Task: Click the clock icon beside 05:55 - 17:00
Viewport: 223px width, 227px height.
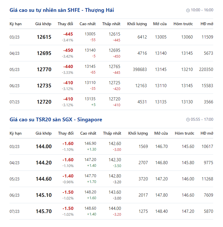Action: pyautogui.click(x=188, y=120)
